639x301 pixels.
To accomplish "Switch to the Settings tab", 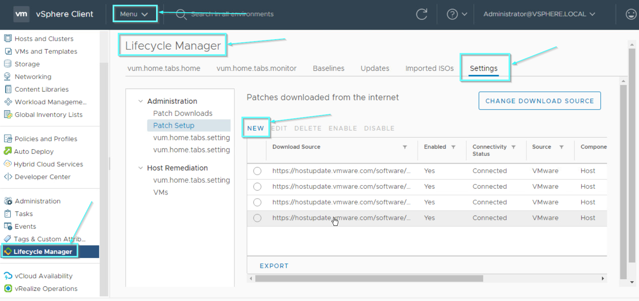I will point(484,68).
